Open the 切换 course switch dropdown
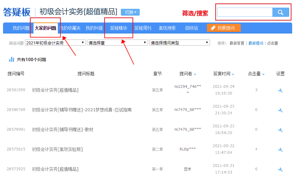Image resolution: width=294 pixels, height=183 pixels. [x=130, y=12]
